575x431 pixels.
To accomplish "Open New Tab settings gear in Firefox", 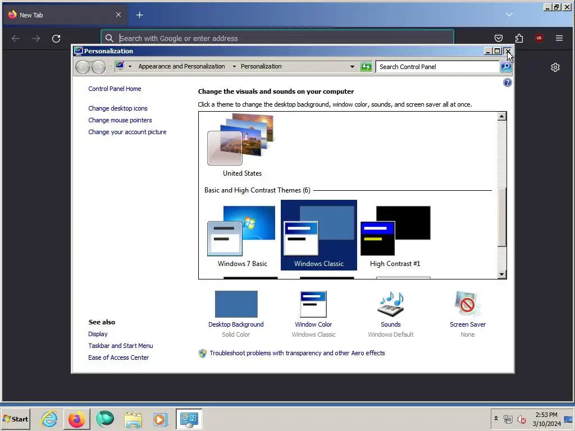I will pos(555,67).
